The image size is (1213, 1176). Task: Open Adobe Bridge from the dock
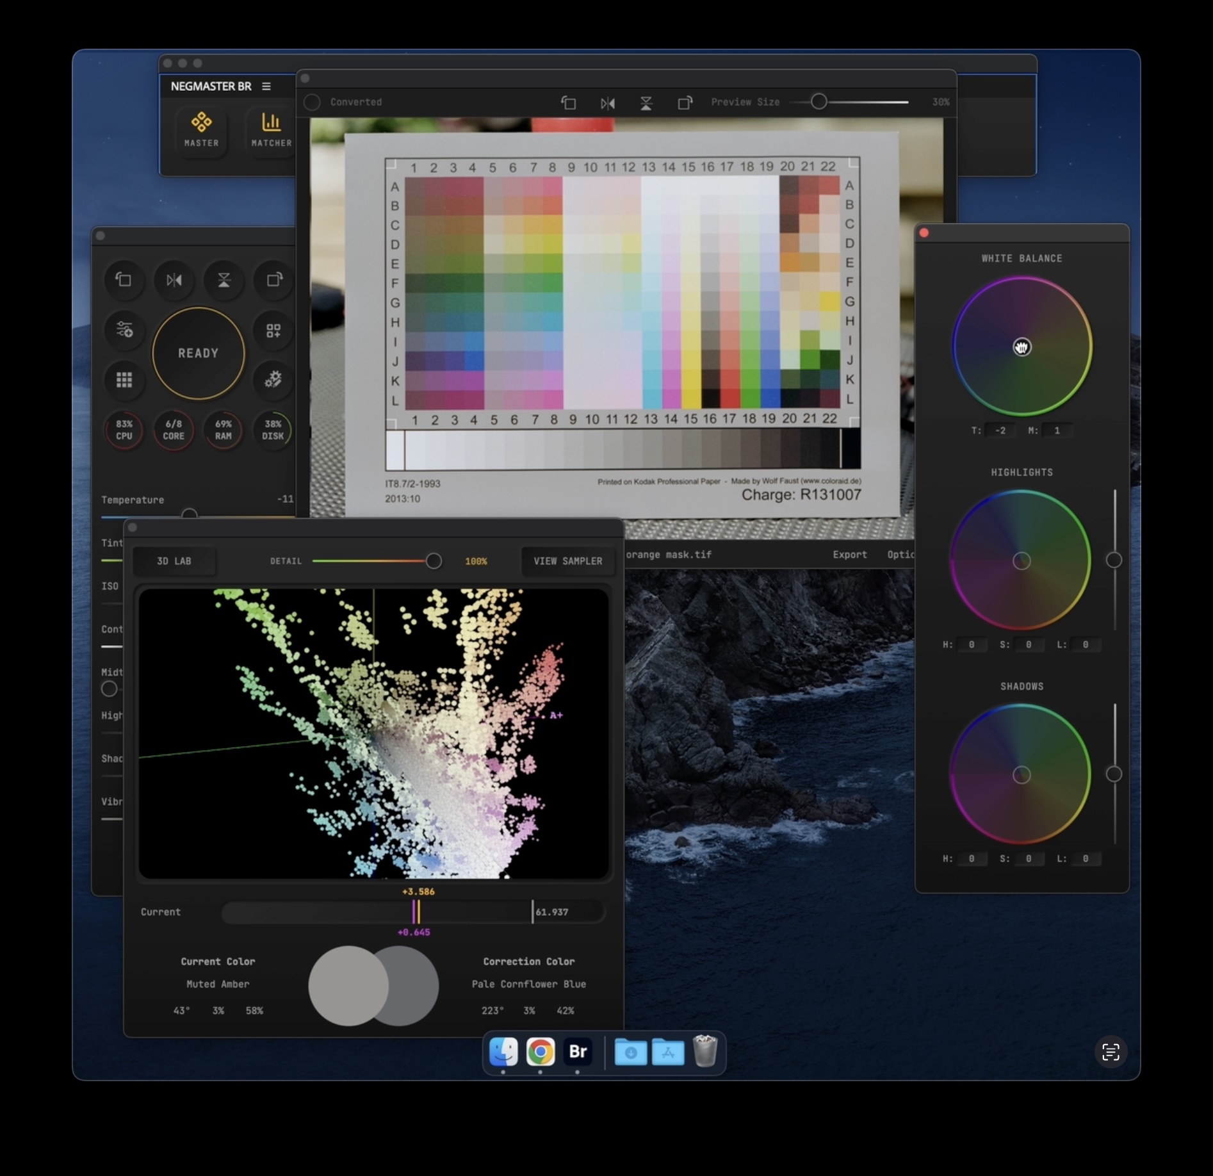pos(578,1051)
